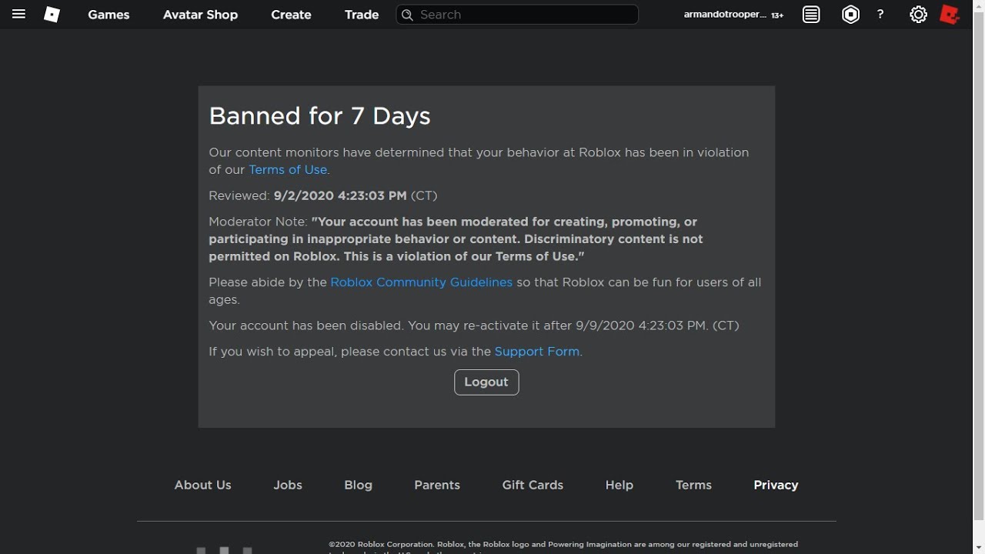Image resolution: width=985 pixels, height=554 pixels.
Task: Open Privacy footer link
Action: click(776, 485)
